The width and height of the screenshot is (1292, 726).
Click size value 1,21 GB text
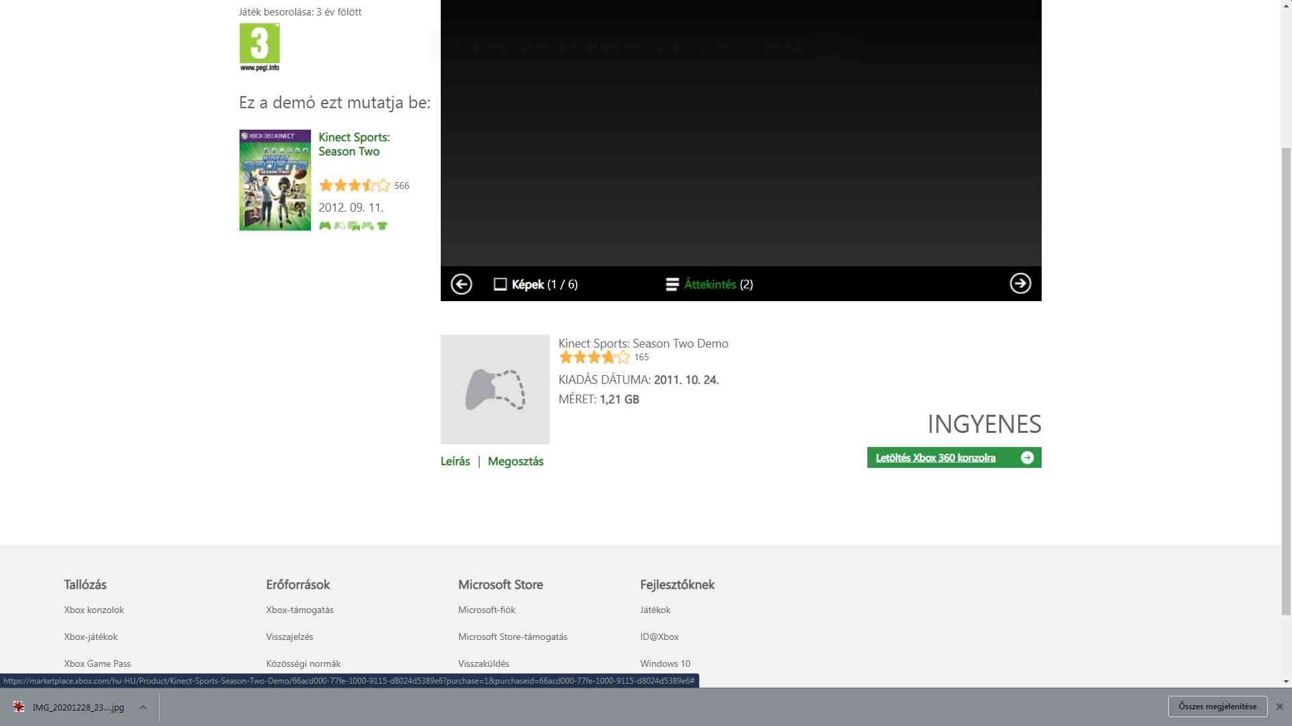coord(620,399)
